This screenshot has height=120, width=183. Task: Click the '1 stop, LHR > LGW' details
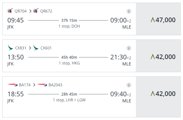(x=69, y=100)
